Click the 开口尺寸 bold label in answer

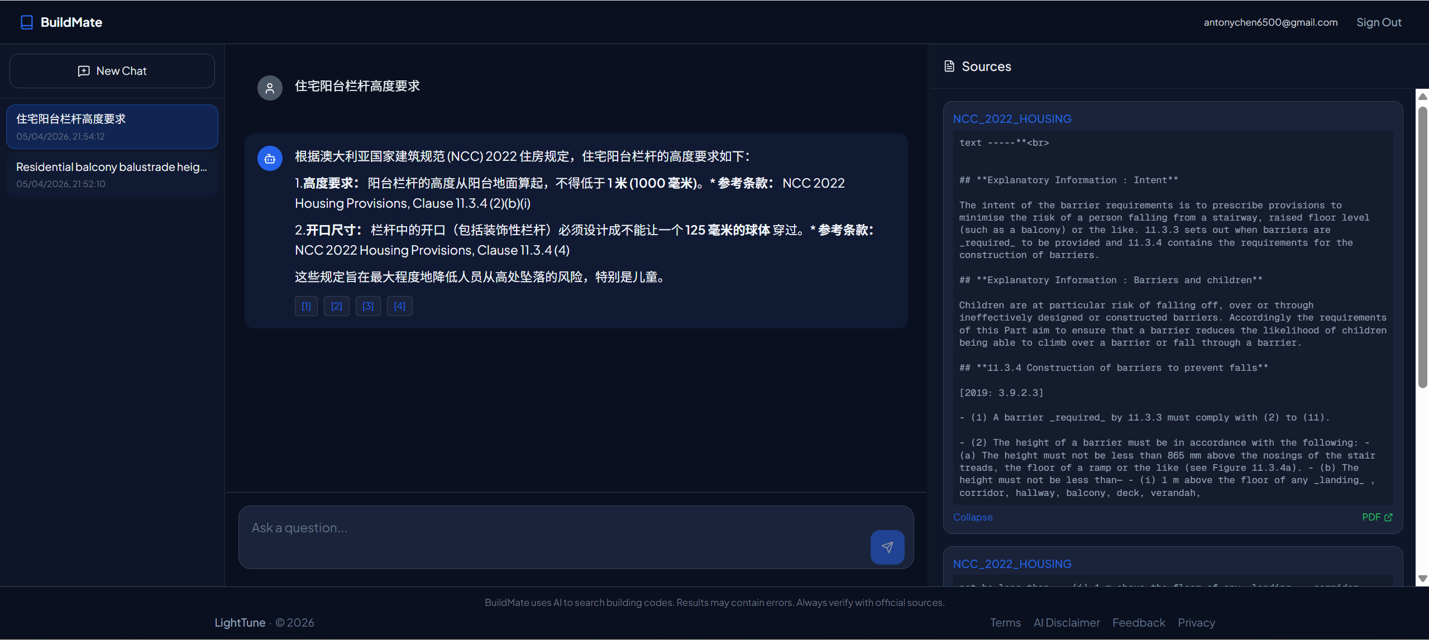333,230
